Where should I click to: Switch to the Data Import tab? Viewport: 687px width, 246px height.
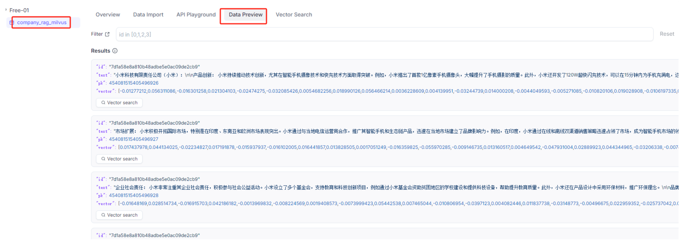click(x=148, y=15)
